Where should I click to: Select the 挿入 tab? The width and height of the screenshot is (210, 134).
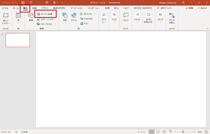point(25,8)
